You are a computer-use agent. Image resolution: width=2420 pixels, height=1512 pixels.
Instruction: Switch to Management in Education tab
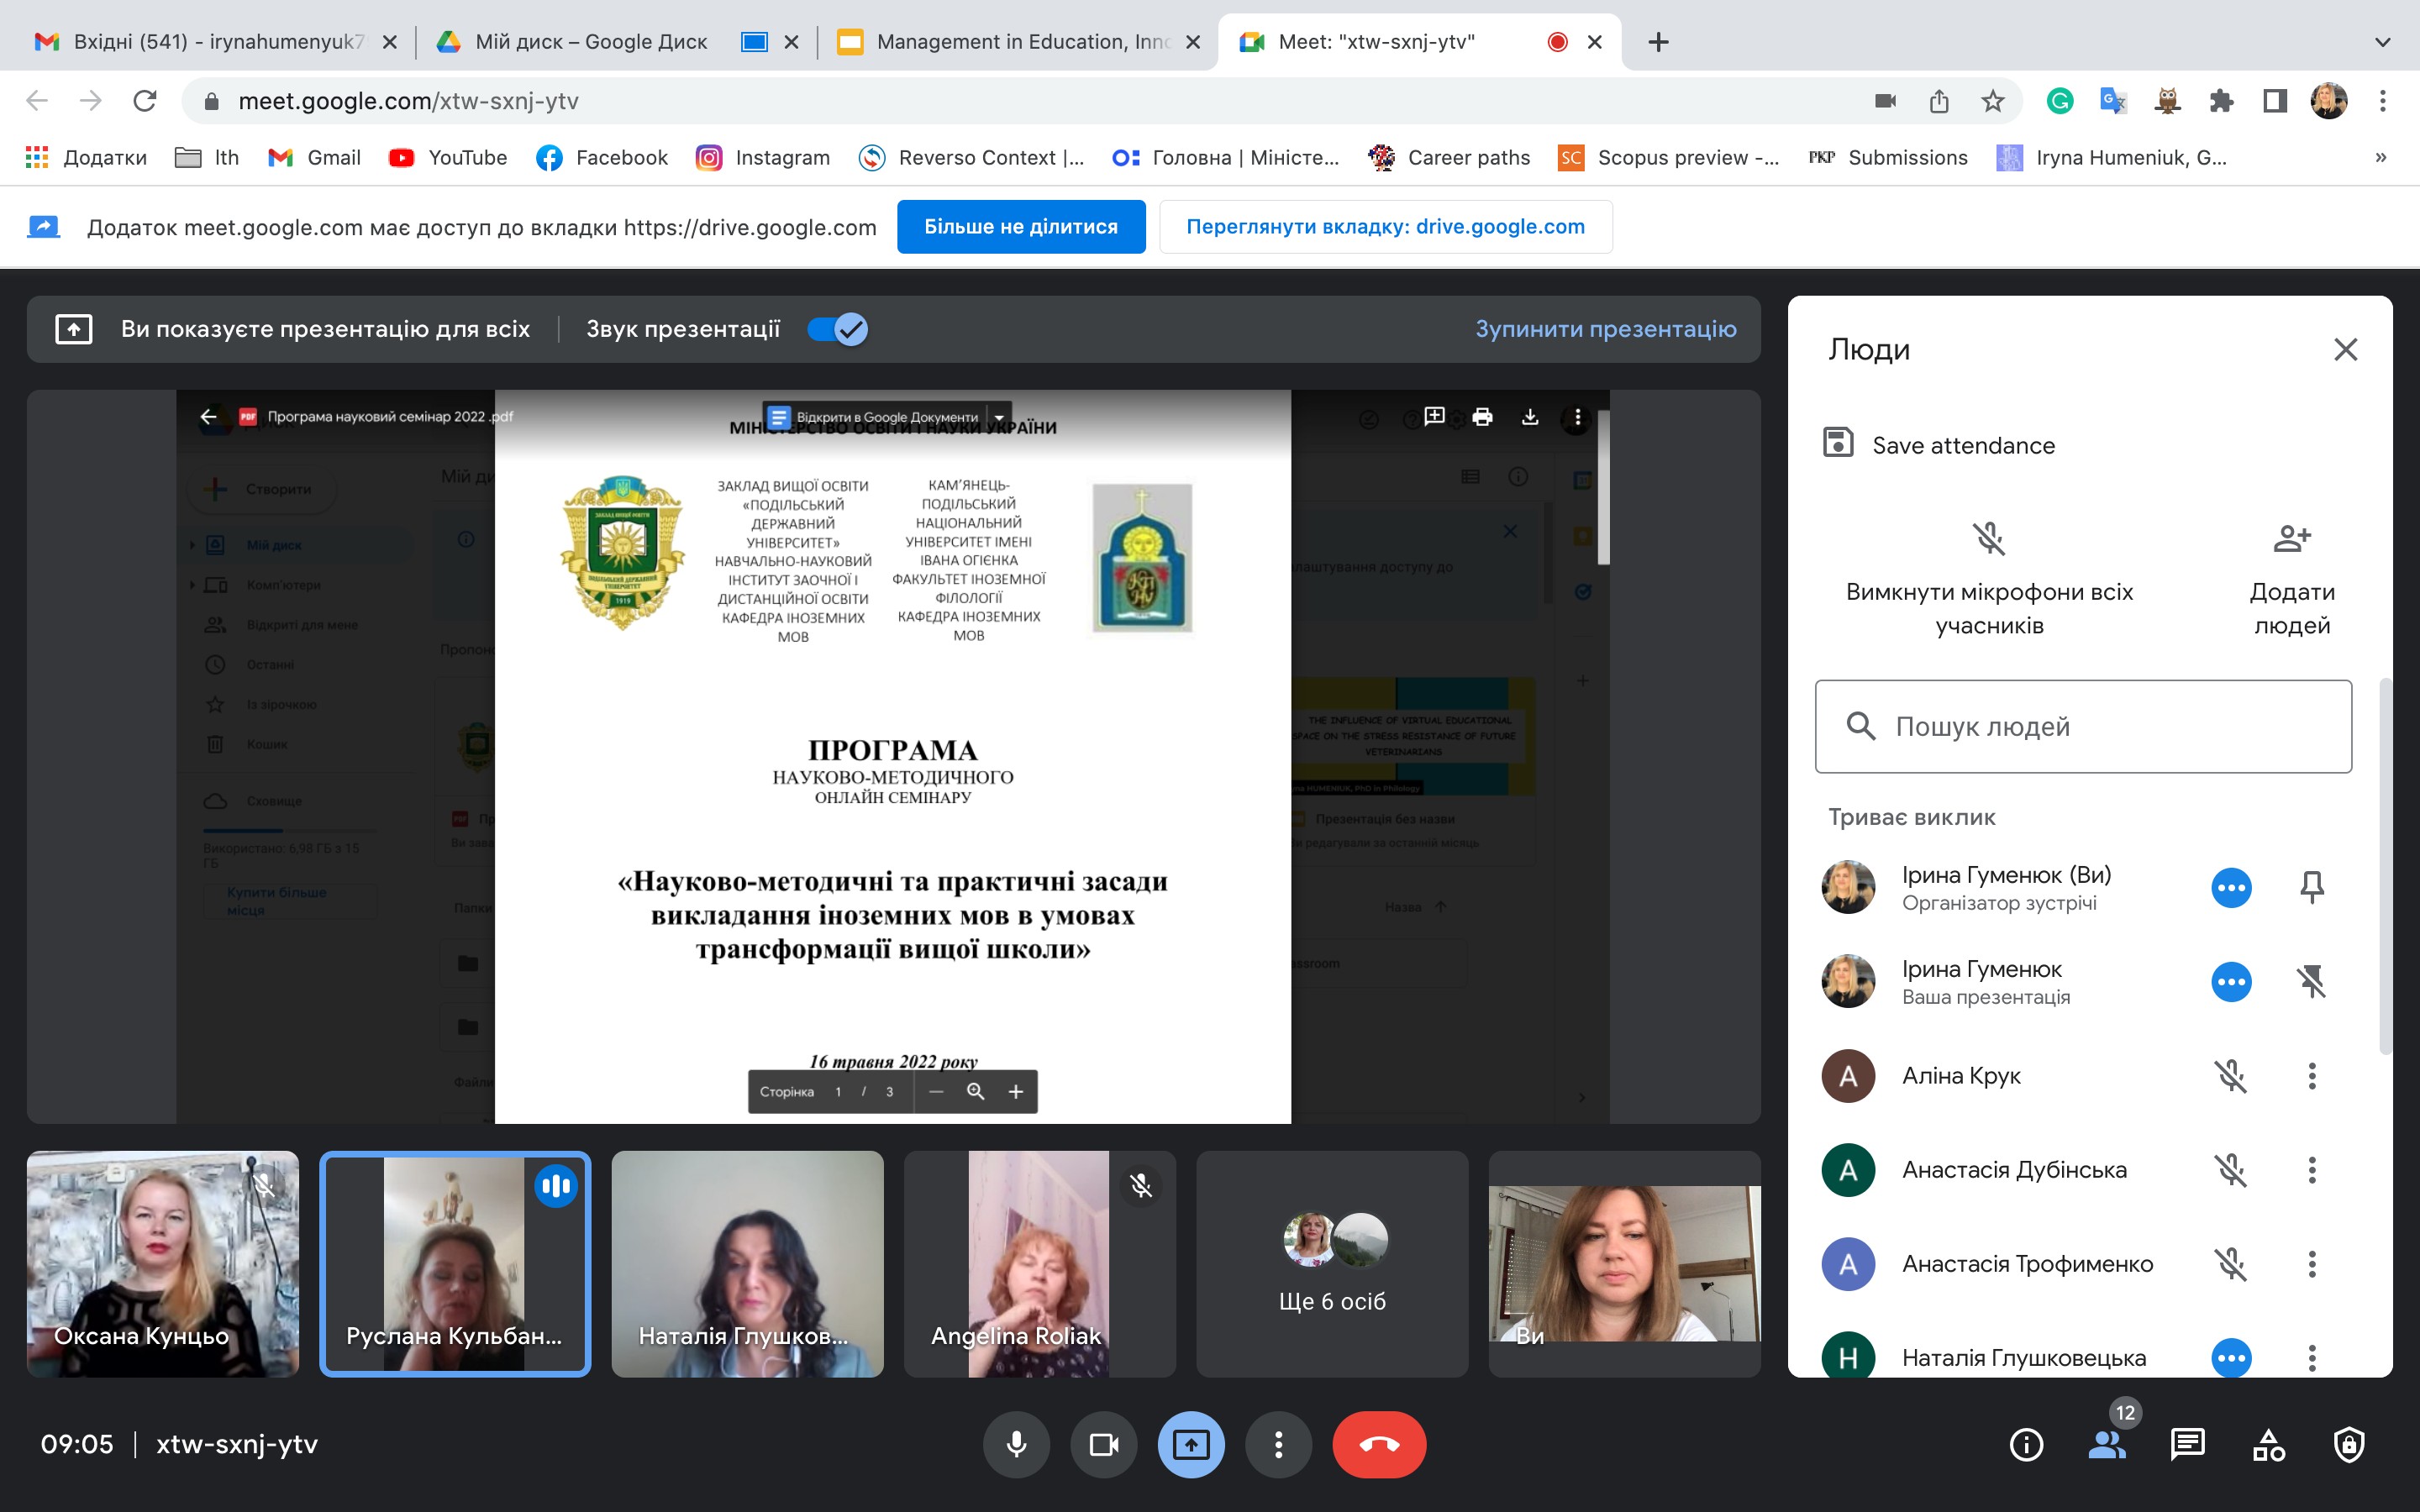[1020, 42]
